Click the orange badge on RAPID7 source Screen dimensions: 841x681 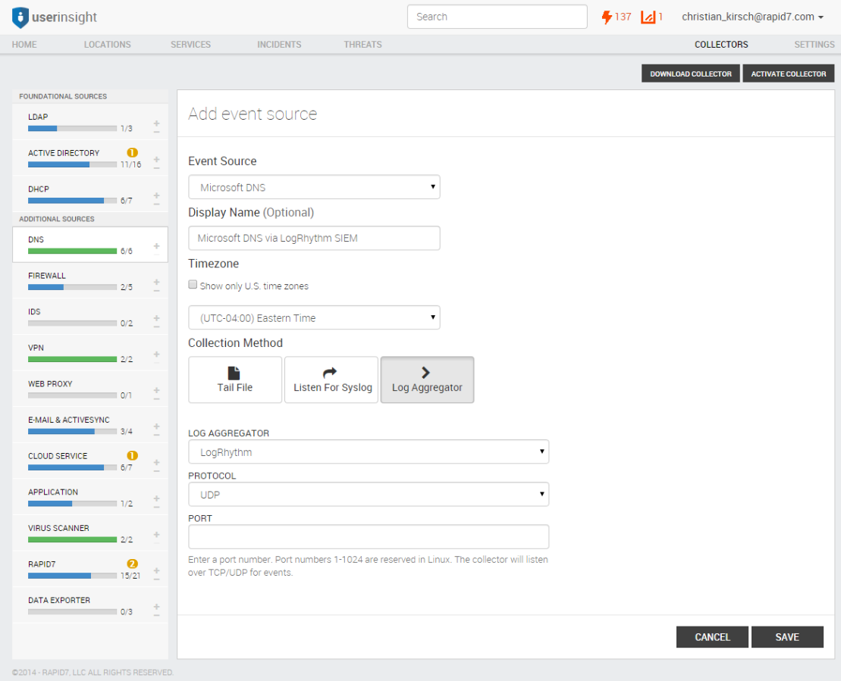(x=130, y=564)
